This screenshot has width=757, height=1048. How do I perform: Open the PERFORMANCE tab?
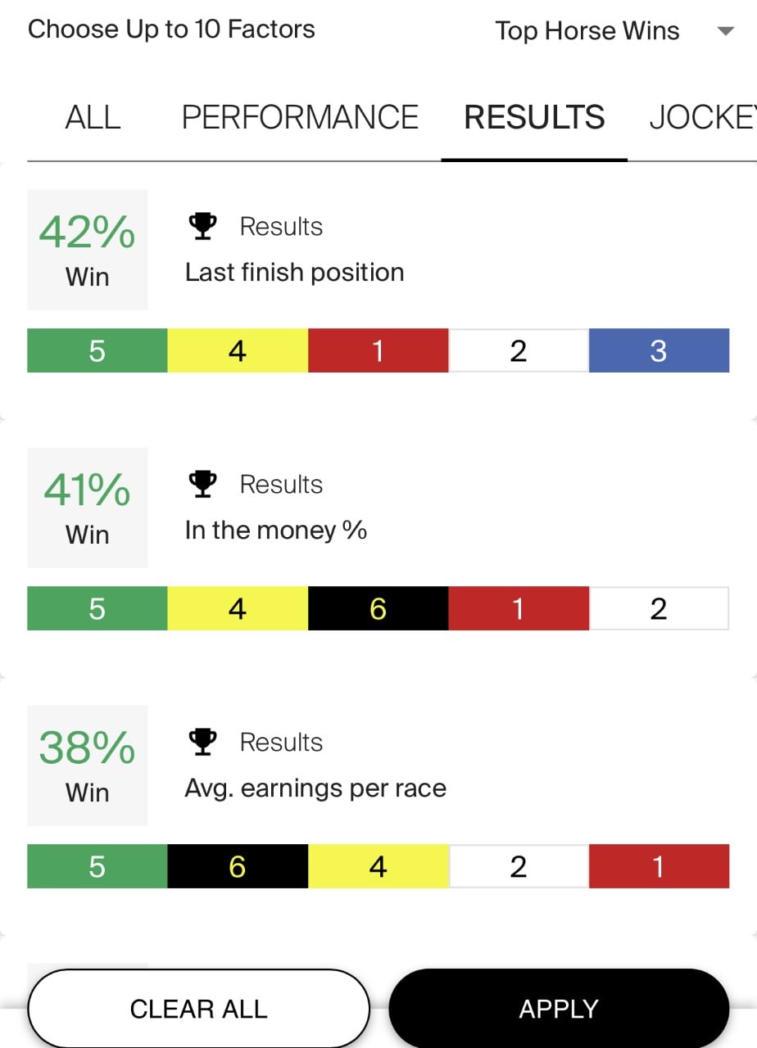(300, 118)
